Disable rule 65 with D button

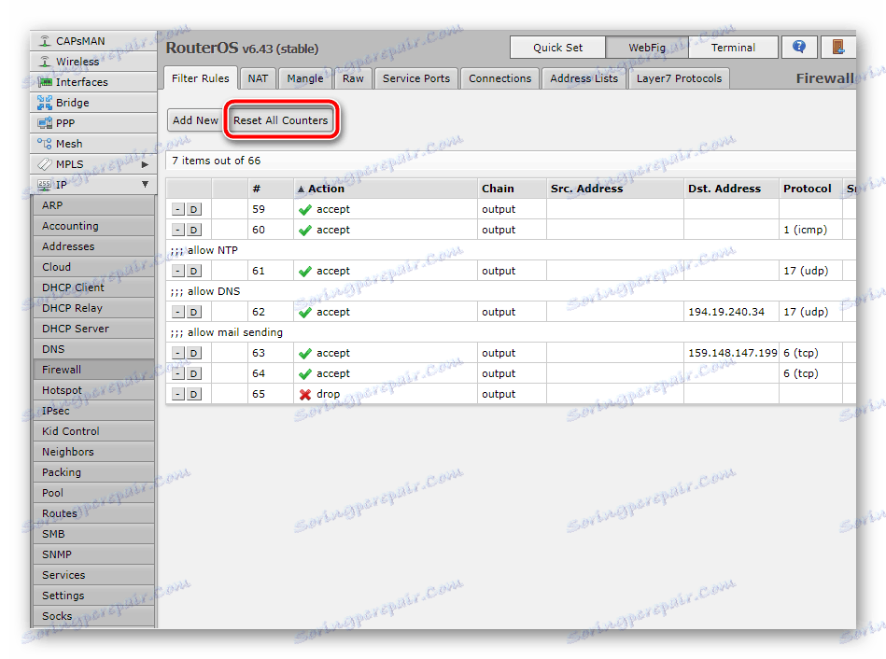pos(193,394)
